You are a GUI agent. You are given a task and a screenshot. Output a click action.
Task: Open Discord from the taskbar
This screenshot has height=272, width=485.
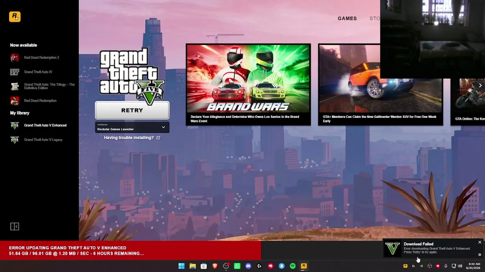tap(248, 266)
